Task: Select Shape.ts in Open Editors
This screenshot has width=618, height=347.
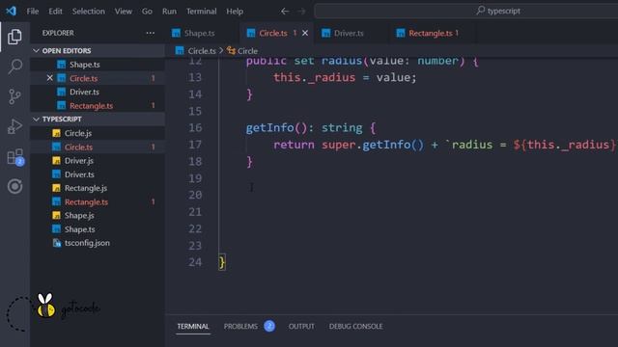Action: coord(98,65)
